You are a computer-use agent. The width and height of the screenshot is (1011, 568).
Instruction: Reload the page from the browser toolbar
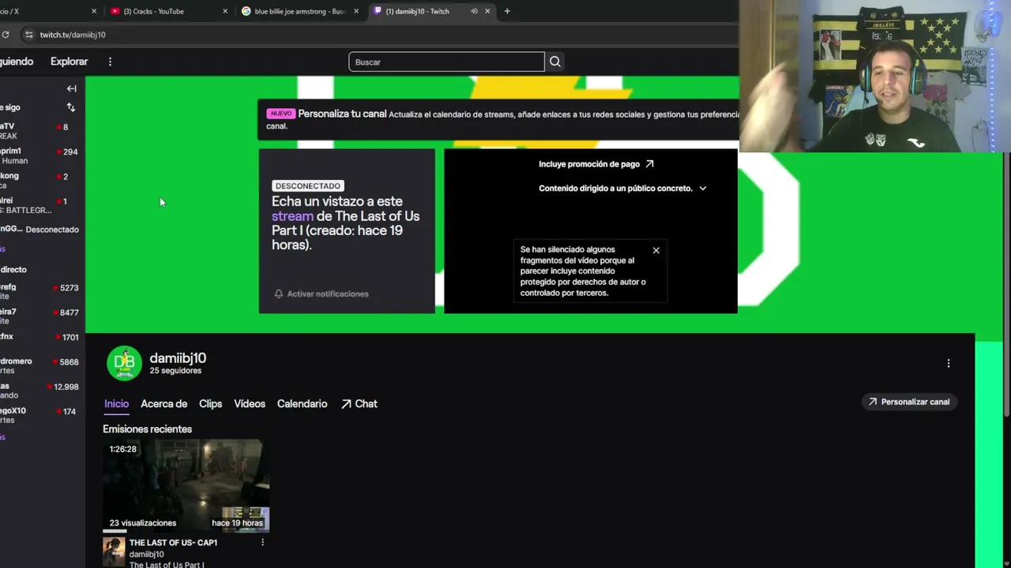click(6, 35)
